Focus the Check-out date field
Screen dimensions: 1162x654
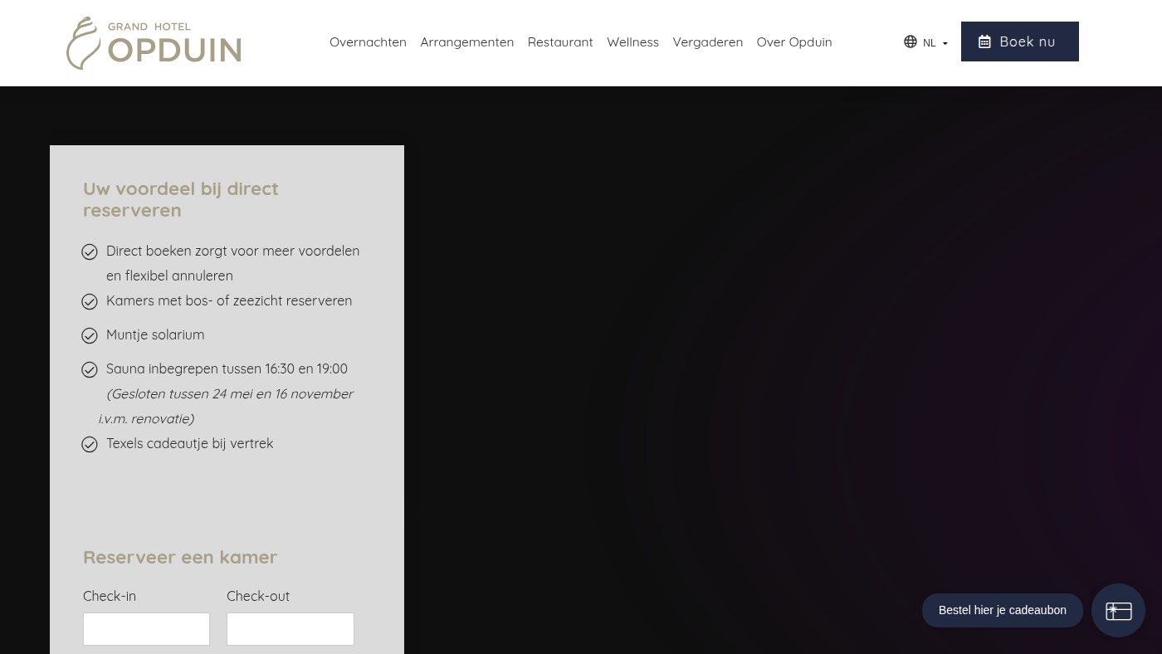(290, 629)
